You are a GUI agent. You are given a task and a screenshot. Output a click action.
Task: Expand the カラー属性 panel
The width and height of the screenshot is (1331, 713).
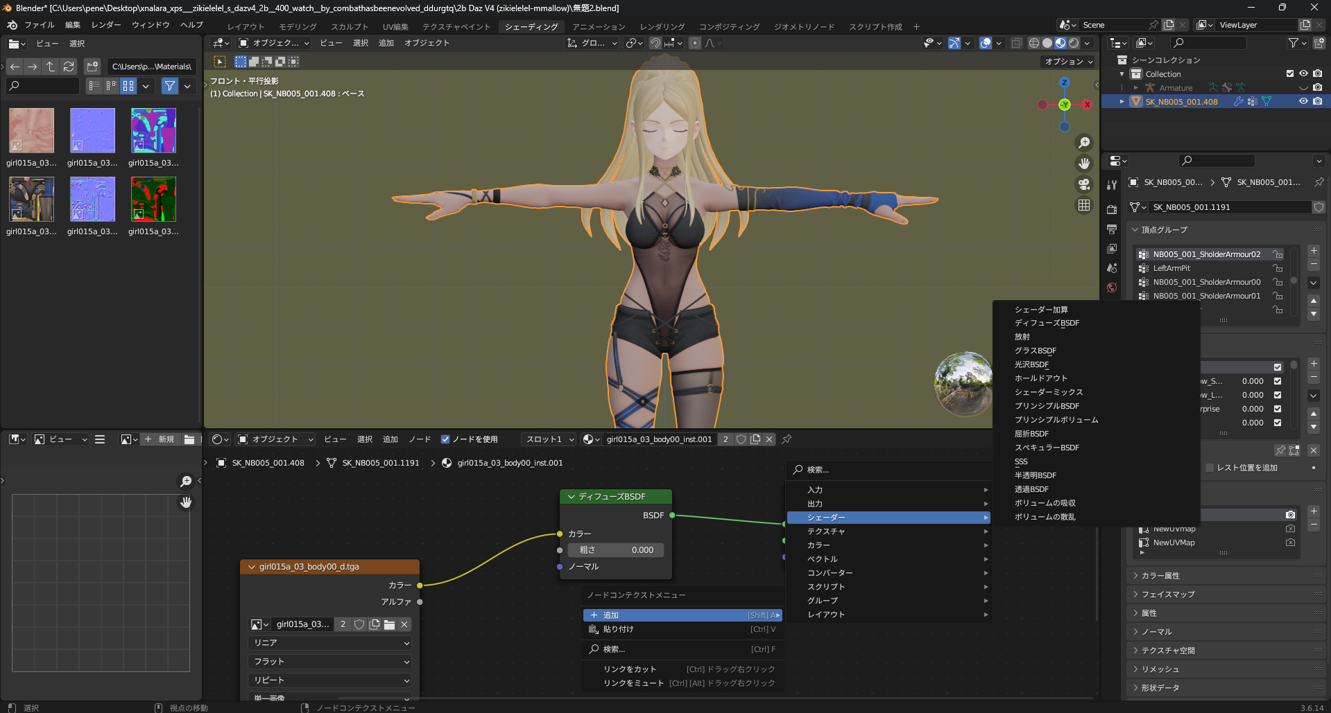tap(1135, 576)
